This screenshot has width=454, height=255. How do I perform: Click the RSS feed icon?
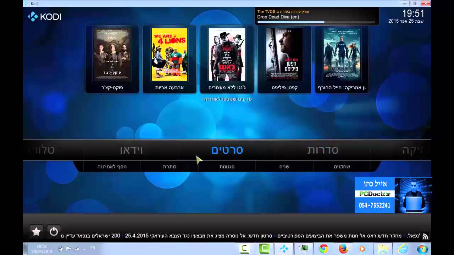coord(425,236)
